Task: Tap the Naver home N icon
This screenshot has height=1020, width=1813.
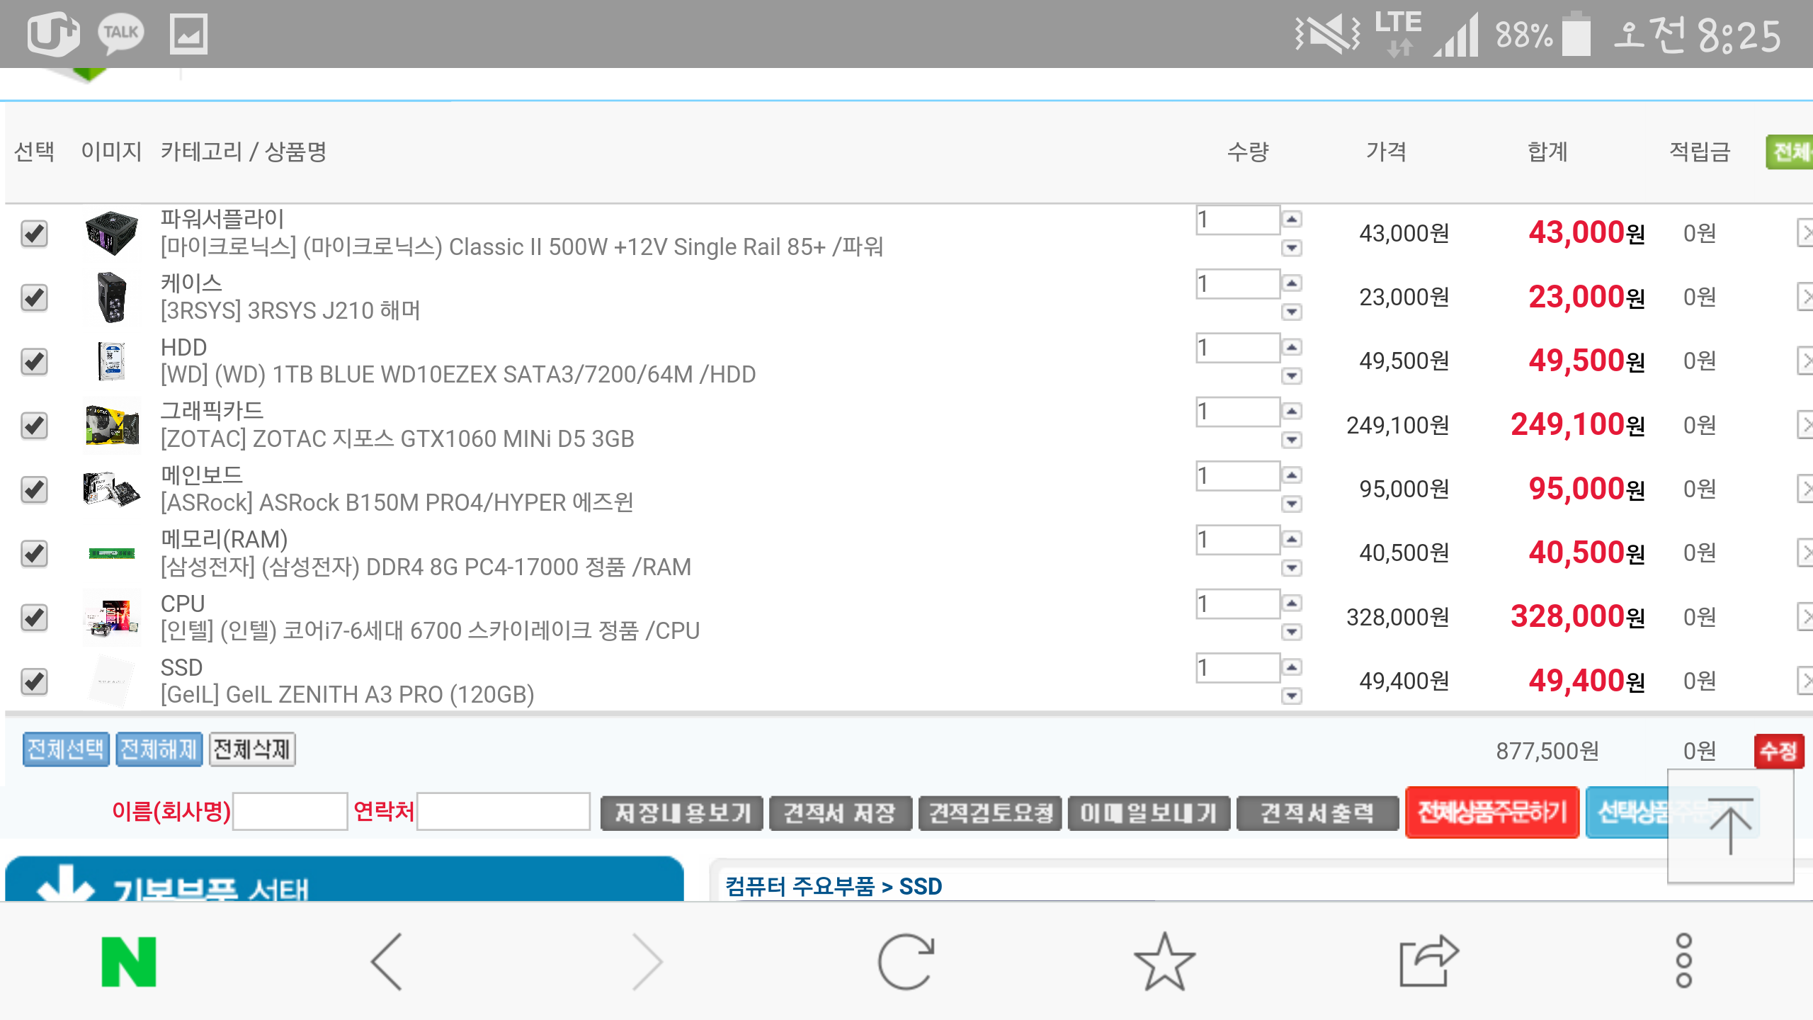Action: point(128,961)
